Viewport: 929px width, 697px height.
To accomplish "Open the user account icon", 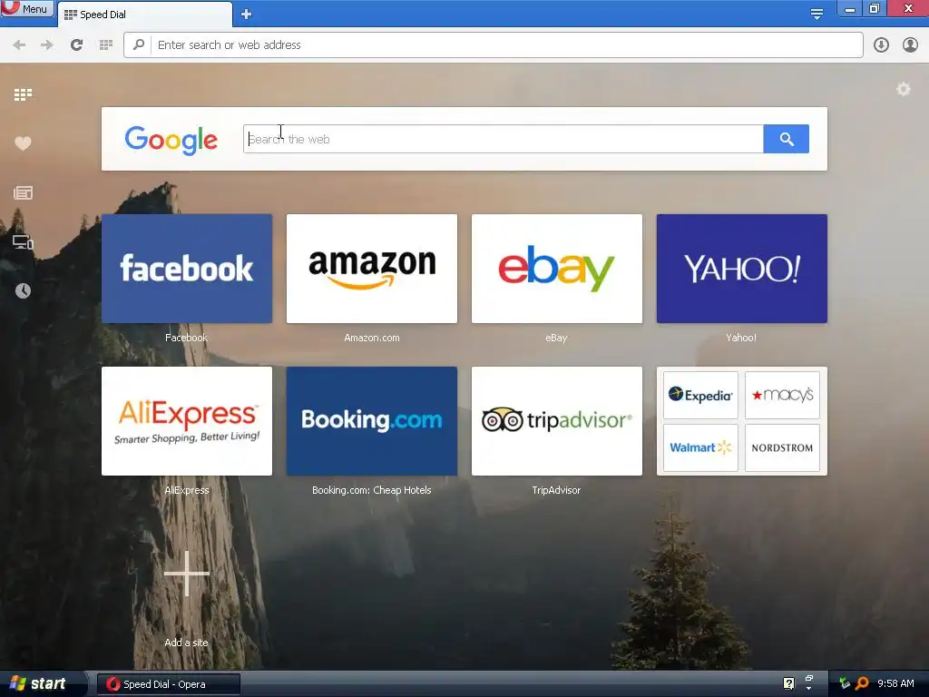I will click(910, 45).
